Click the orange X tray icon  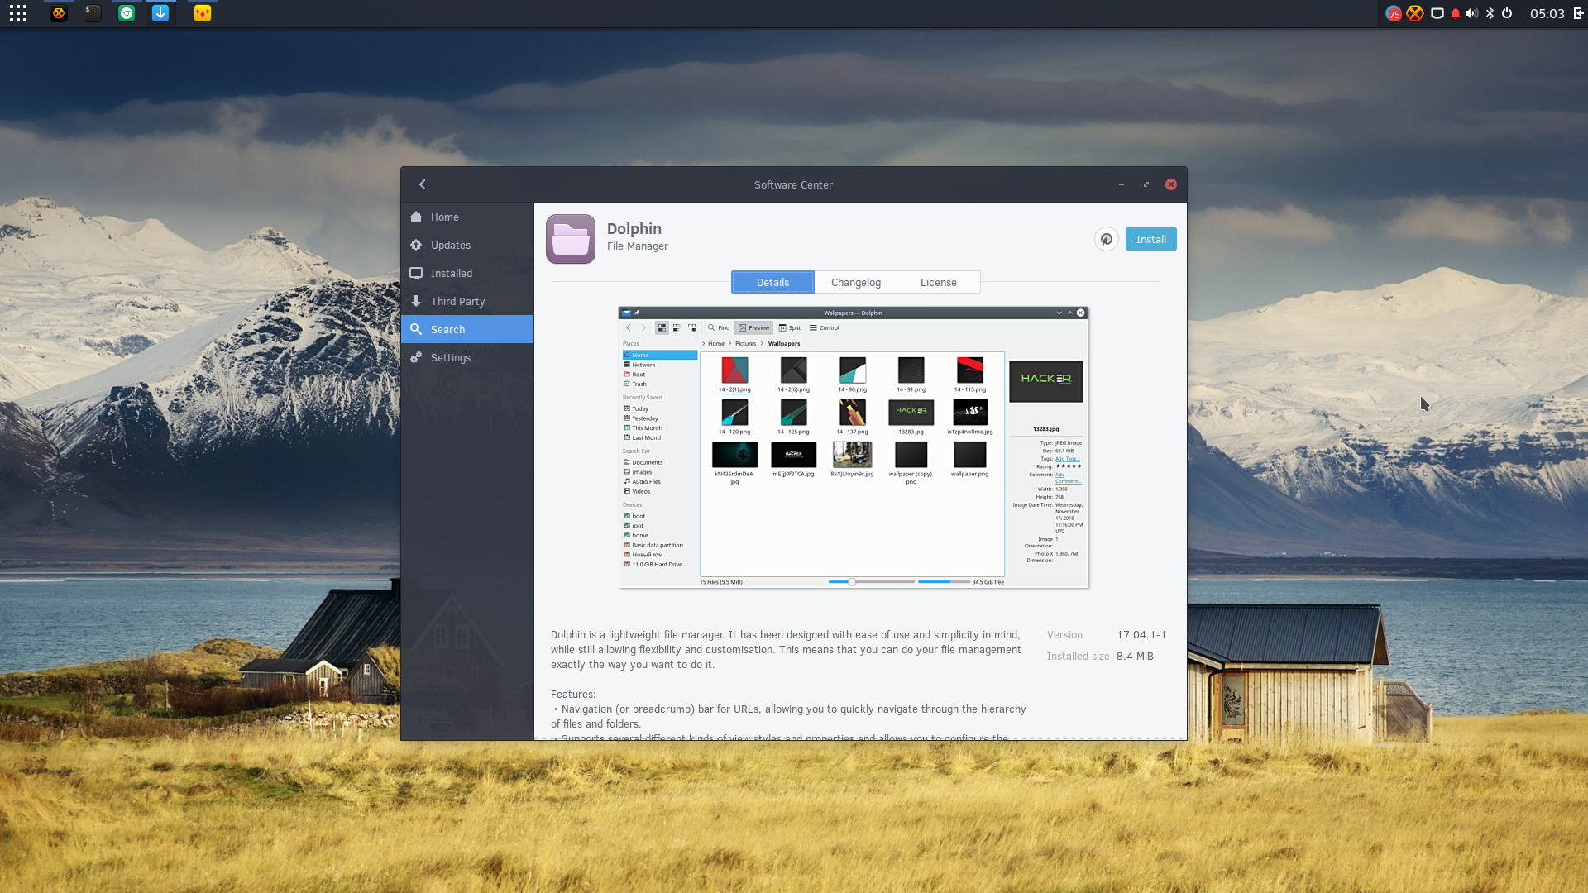(x=1415, y=13)
